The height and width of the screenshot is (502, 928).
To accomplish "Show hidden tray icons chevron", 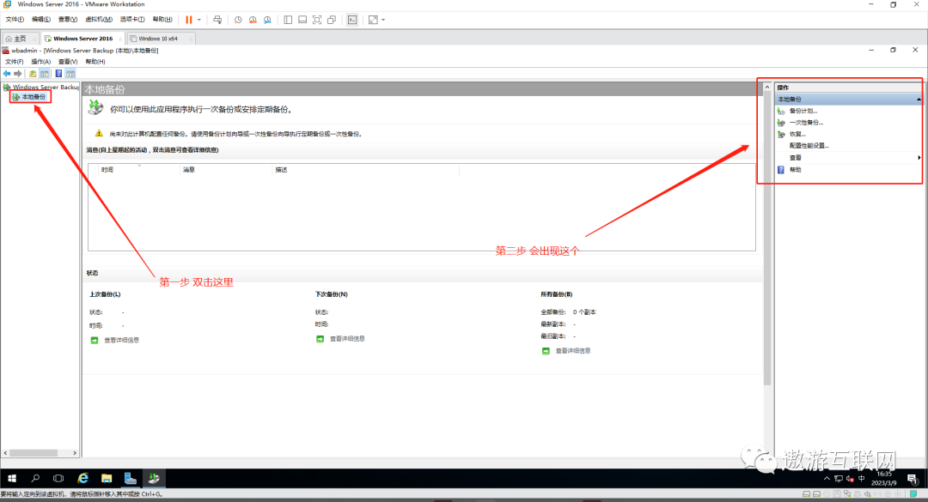I will 827,478.
